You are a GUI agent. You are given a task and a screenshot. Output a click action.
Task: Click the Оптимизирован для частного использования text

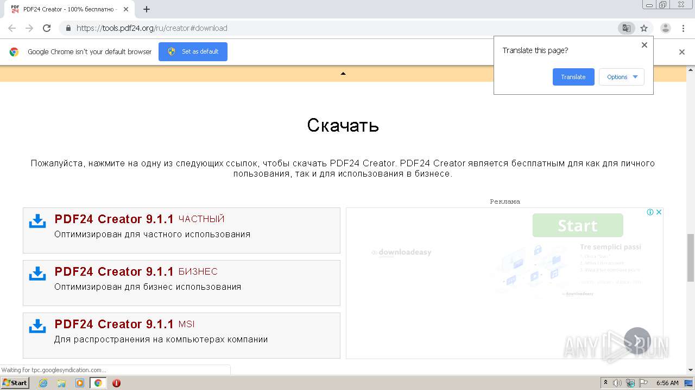tap(153, 235)
